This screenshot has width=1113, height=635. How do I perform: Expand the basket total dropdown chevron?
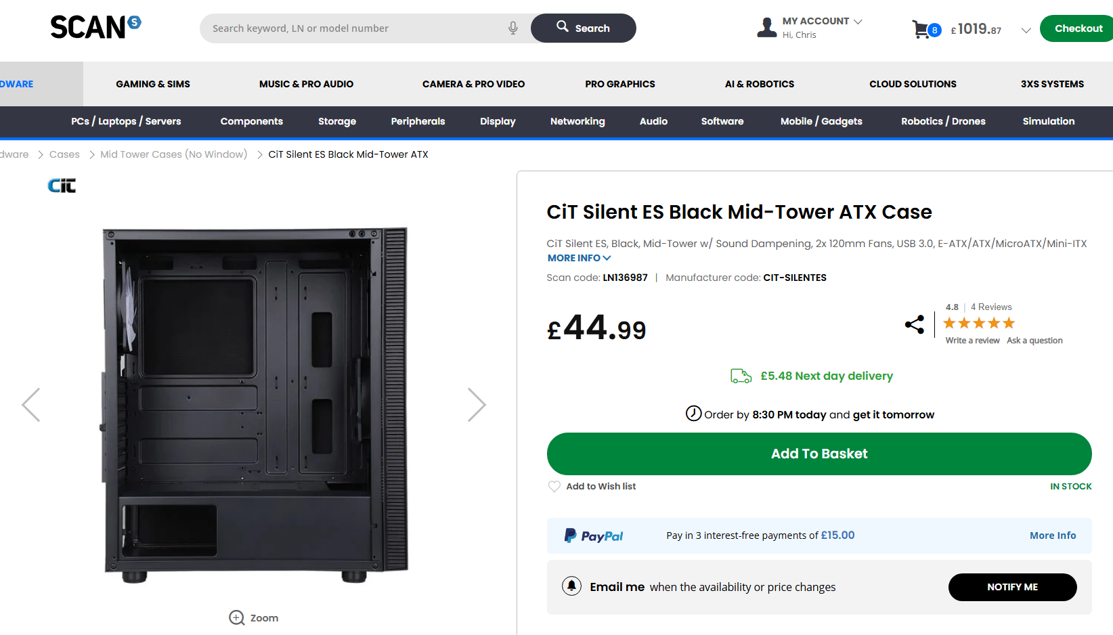click(1026, 30)
